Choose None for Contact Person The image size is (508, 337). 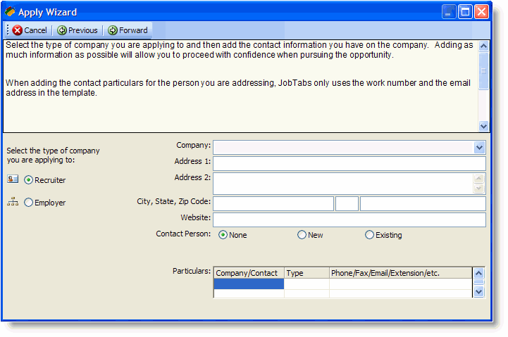[x=223, y=235]
